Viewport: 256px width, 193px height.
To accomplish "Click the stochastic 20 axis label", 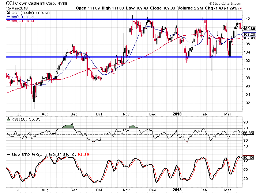I will pos(245,179).
